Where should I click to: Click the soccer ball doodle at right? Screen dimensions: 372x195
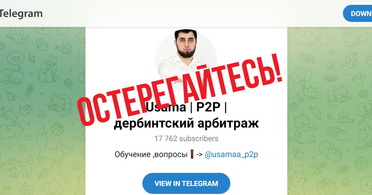[361, 164]
